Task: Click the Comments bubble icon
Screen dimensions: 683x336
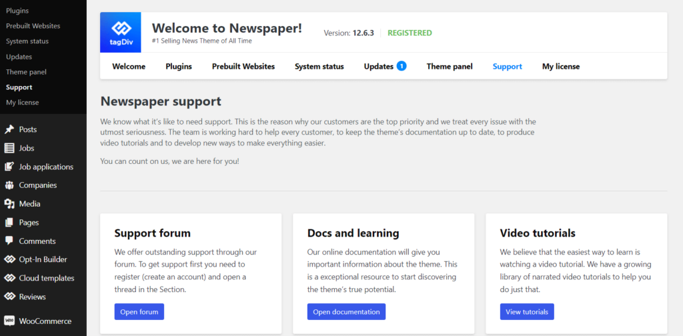Action: (x=9, y=241)
